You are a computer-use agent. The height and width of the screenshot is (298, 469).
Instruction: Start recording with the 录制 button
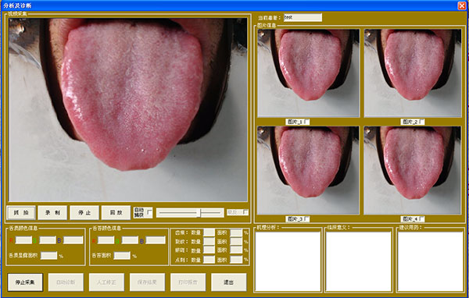point(52,213)
